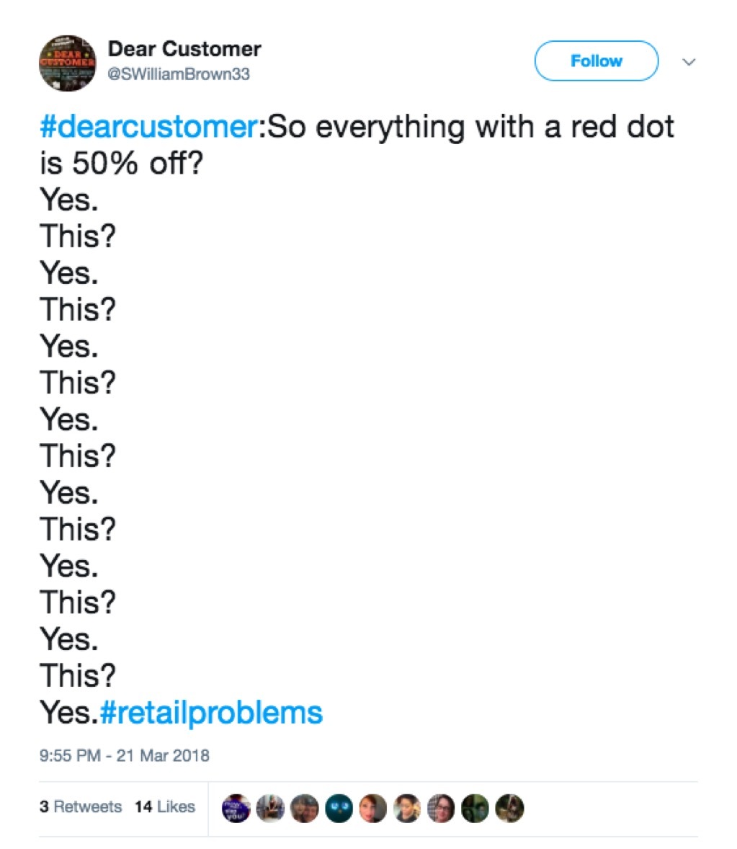Open the Dear Customer profile picture
The width and height of the screenshot is (737, 849).
pyautogui.click(x=67, y=63)
